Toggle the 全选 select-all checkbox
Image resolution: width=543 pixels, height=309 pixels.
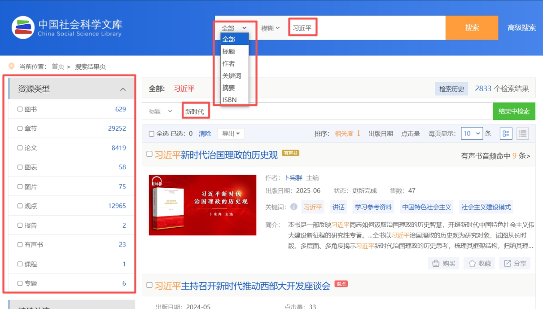(152, 134)
